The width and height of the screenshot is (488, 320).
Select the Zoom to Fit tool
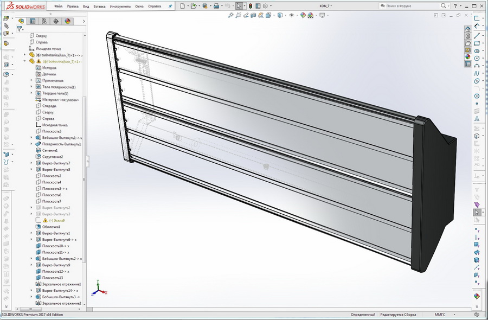coord(232,16)
